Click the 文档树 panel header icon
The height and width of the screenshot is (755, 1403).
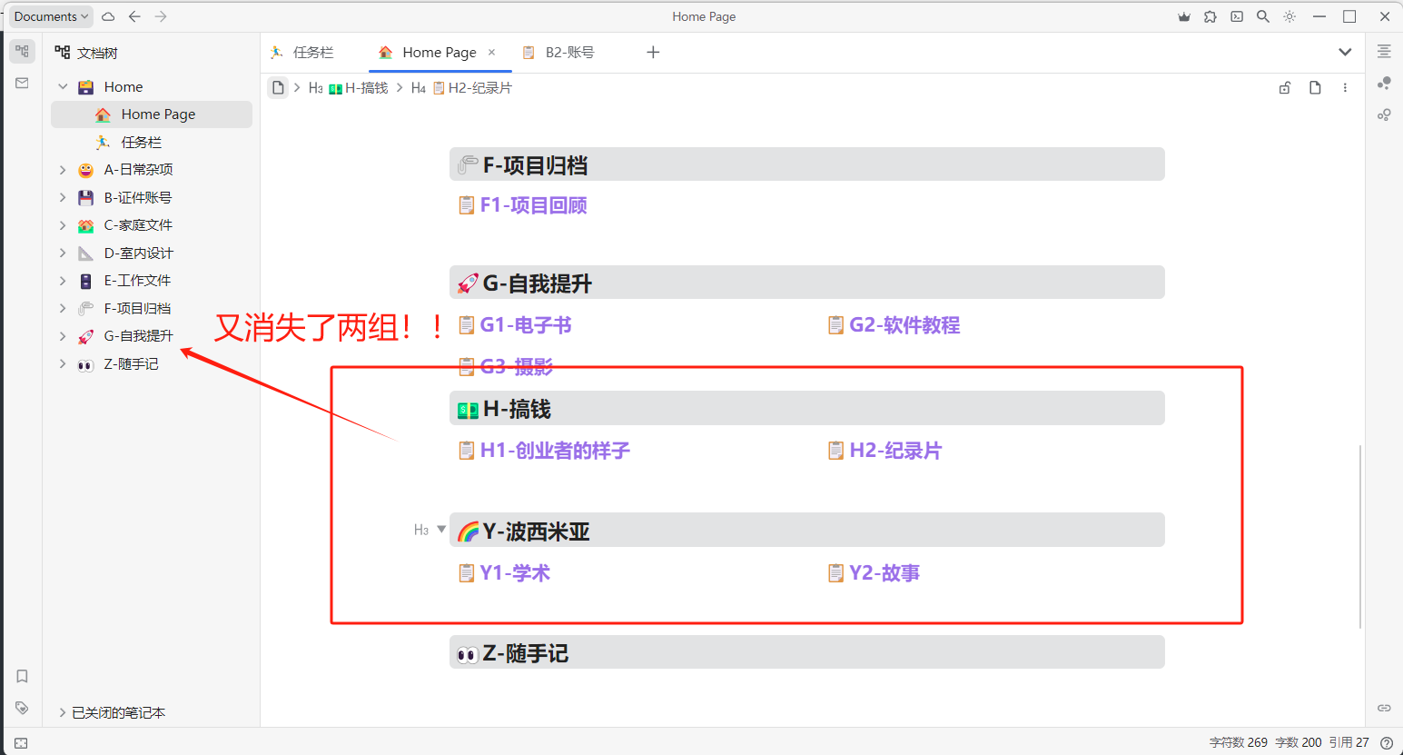63,53
